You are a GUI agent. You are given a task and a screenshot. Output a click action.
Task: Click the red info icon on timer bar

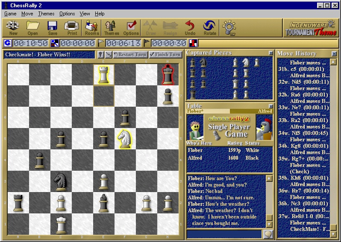coord(193,43)
